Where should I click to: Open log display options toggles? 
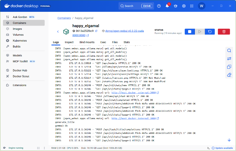point(229,59)
